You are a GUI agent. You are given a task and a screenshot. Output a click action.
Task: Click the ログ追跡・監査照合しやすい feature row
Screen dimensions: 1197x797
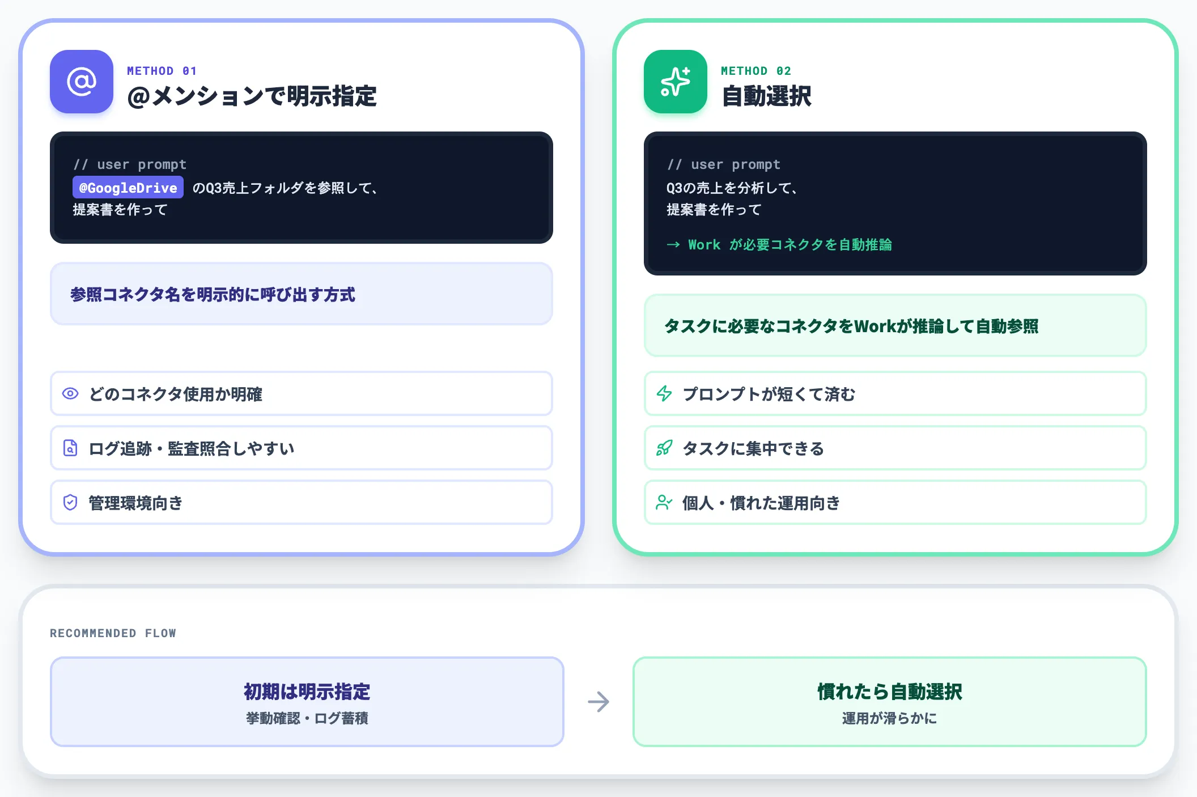(x=302, y=448)
